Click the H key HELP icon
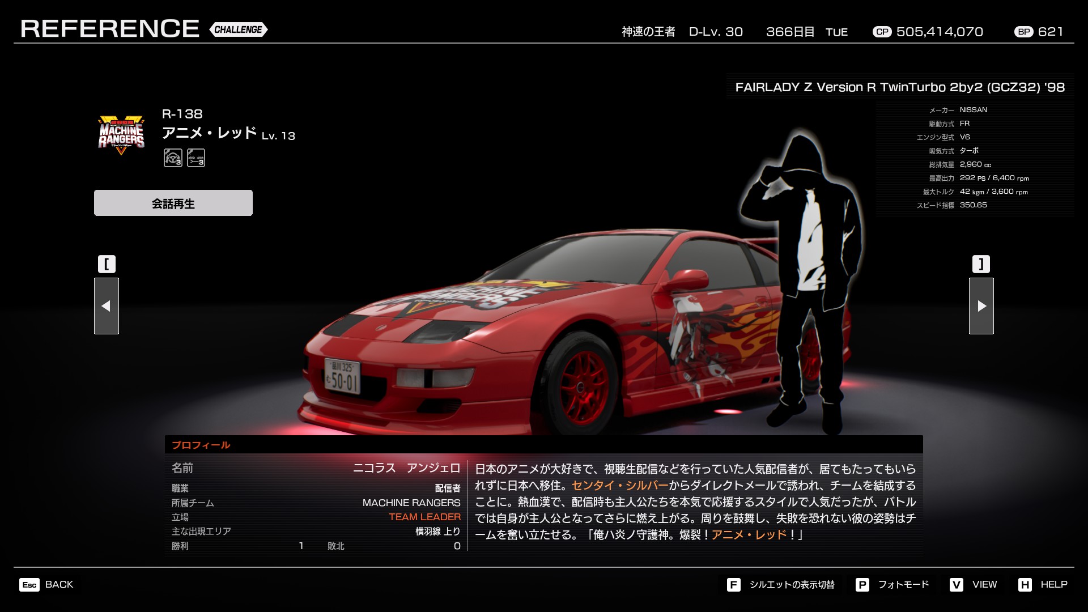The image size is (1088, 612). click(1025, 585)
